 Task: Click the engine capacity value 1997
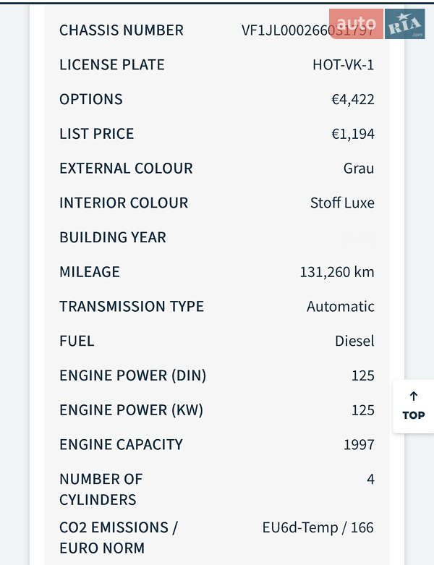click(x=359, y=445)
